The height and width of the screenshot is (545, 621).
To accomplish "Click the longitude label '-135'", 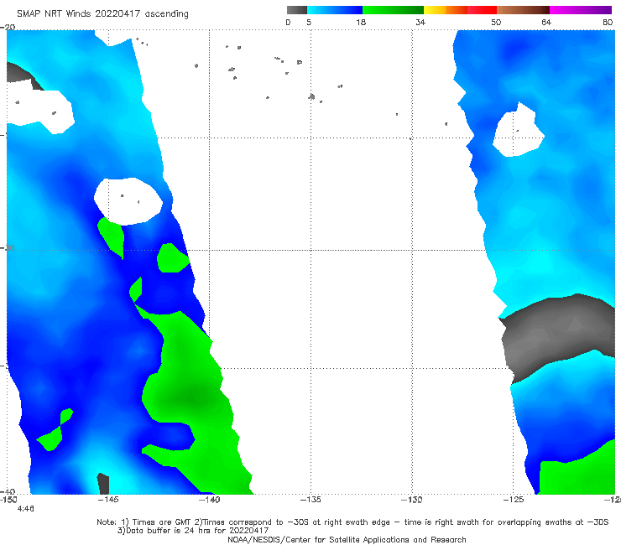I will tap(310, 500).
